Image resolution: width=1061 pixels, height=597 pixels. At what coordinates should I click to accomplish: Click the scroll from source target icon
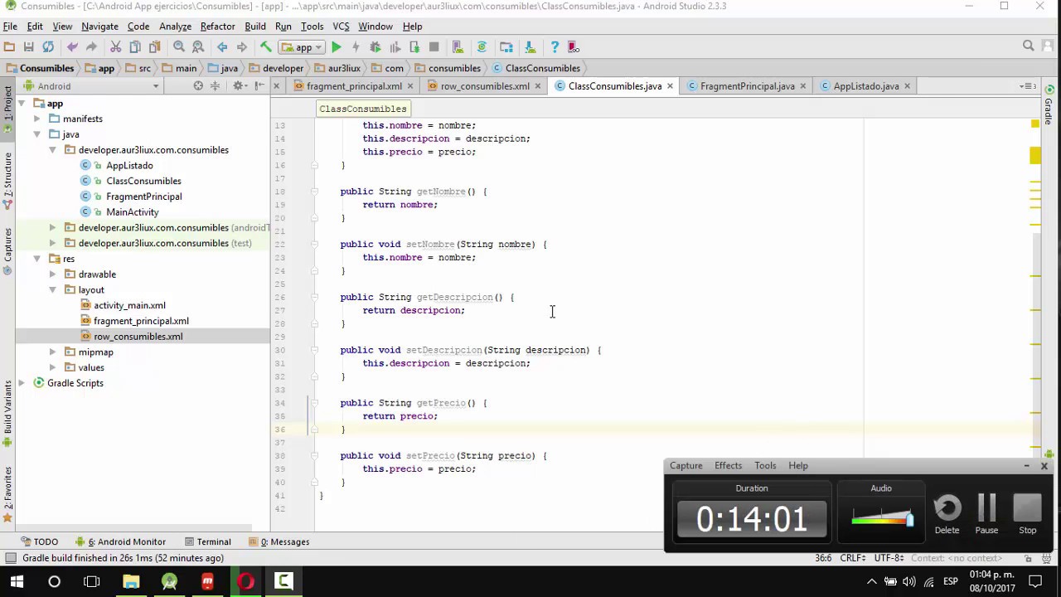point(198,86)
